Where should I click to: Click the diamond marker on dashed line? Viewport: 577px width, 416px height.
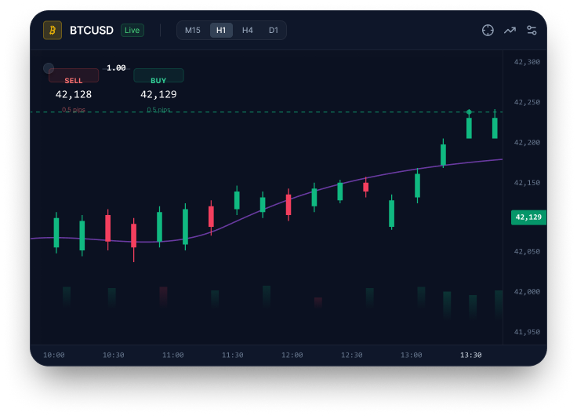469,112
